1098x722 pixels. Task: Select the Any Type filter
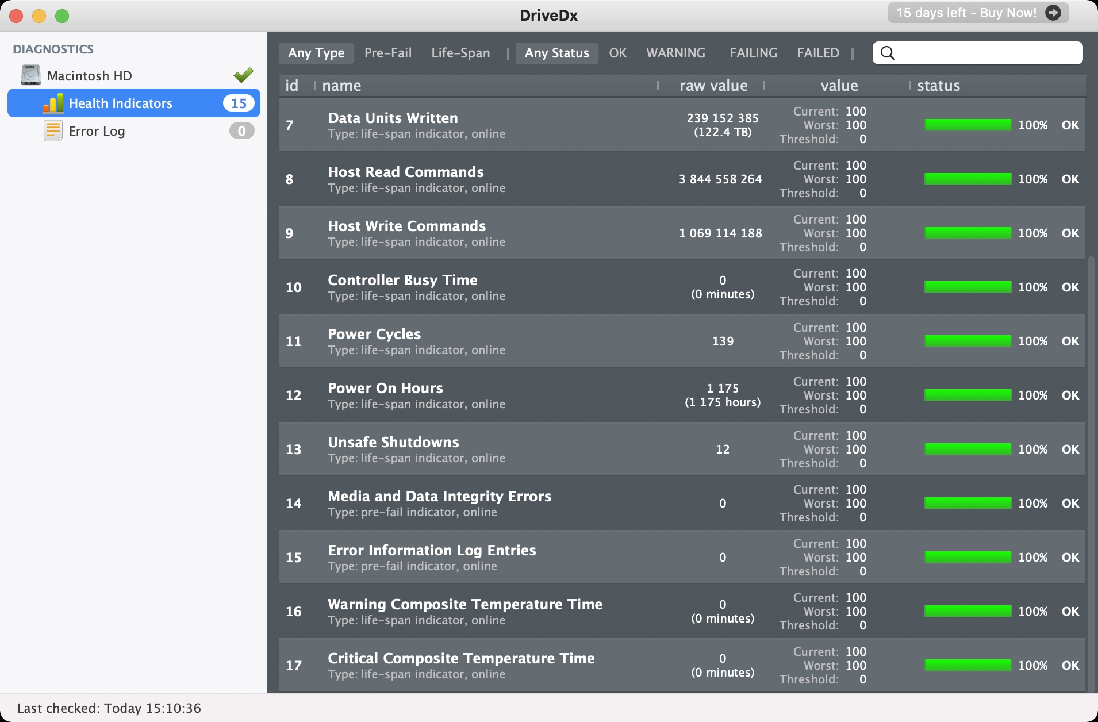tap(316, 53)
